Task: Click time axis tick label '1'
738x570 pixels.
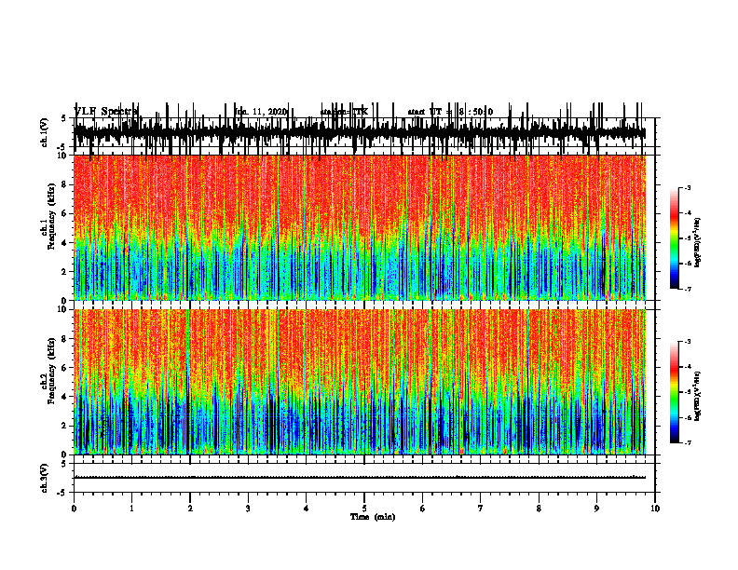Action: click(131, 509)
